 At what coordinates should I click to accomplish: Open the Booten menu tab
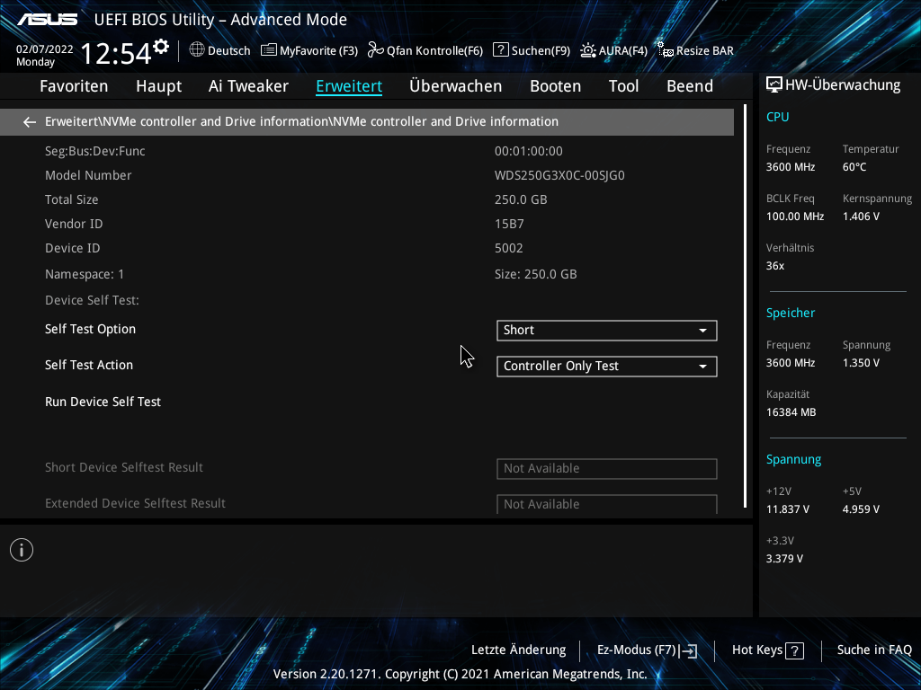coord(555,86)
